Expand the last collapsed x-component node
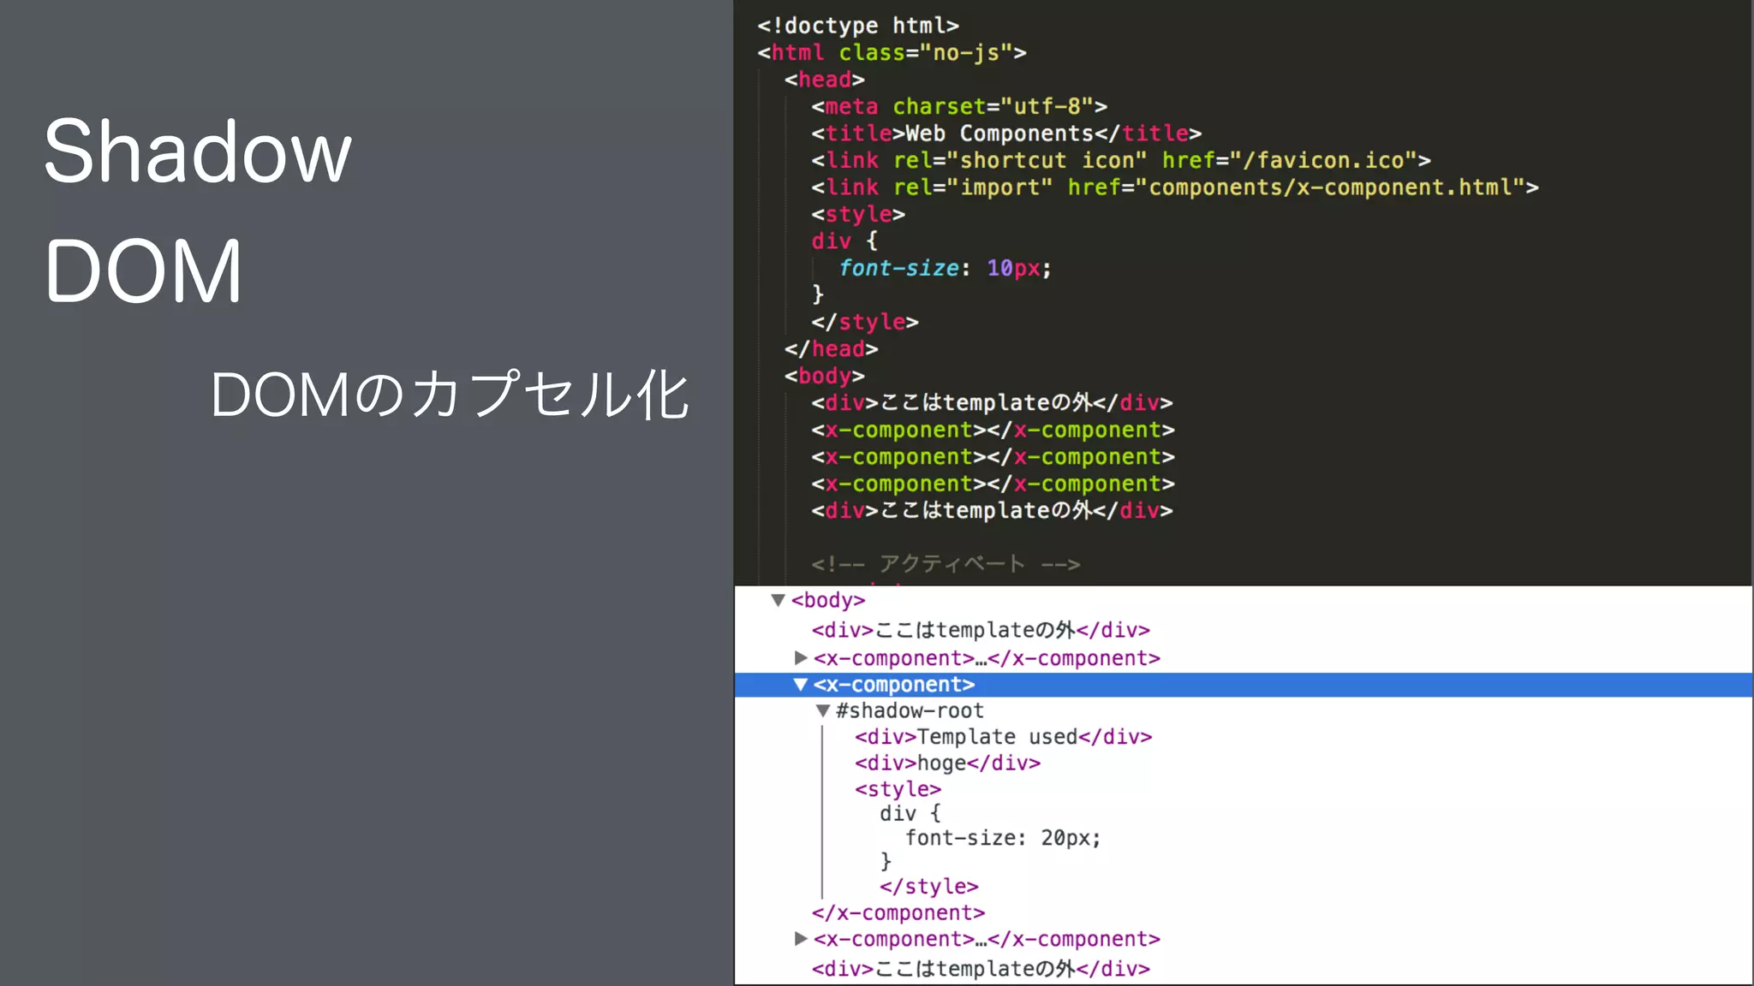1754x986 pixels. click(x=801, y=939)
